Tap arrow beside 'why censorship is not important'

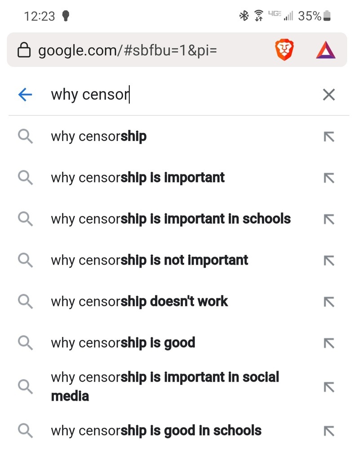tap(329, 261)
